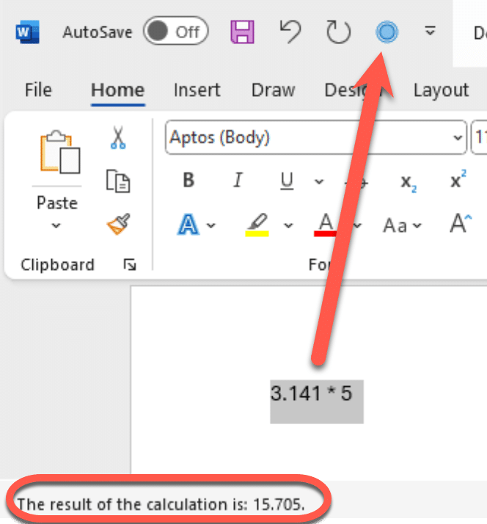The width and height of the screenshot is (487, 524).
Task: Save document with the purple floppy disk icon
Action: point(243,32)
